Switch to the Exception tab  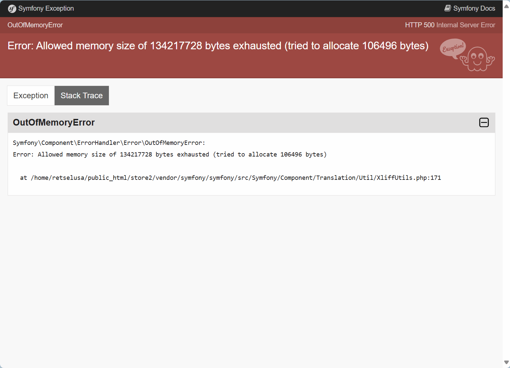(31, 96)
